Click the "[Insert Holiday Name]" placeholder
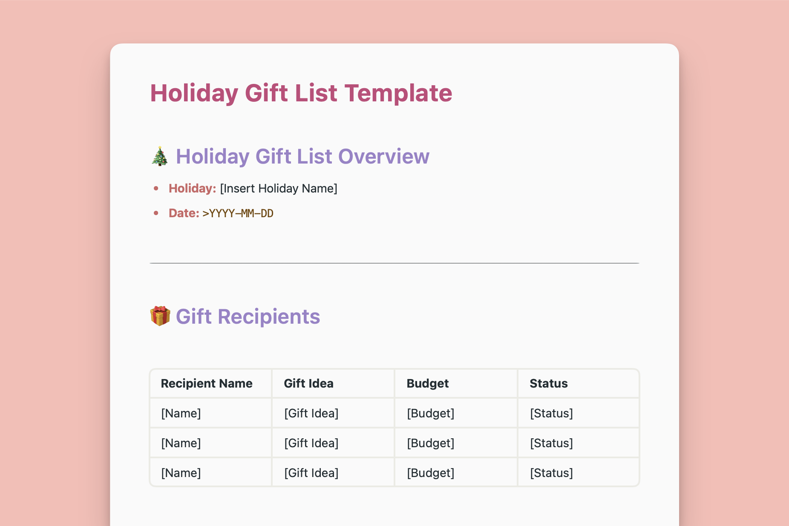This screenshot has height=526, width=789. 279,188
